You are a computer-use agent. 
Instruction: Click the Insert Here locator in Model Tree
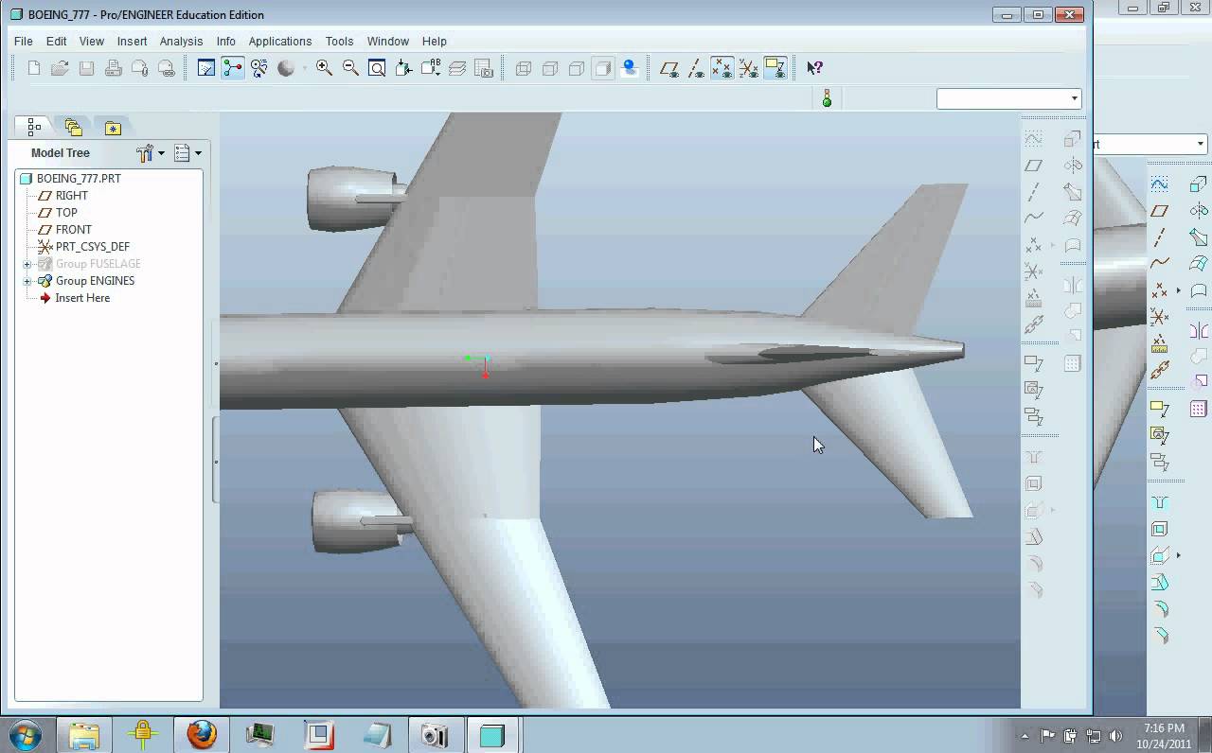coord(82,297)
